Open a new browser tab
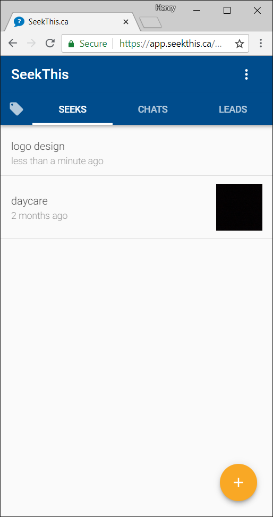This screenshot has height=517, width=273. tap(151, 22)
